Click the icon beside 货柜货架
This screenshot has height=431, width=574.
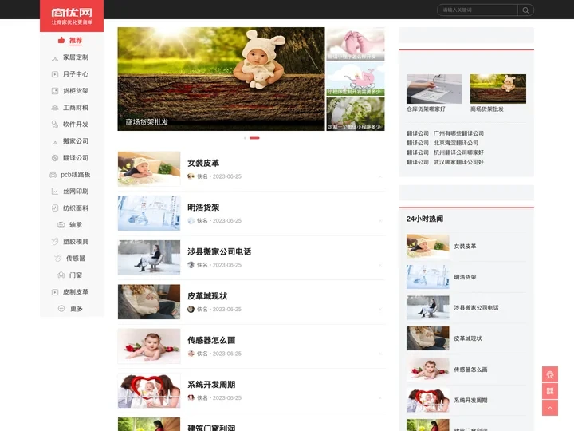(55, 91)
